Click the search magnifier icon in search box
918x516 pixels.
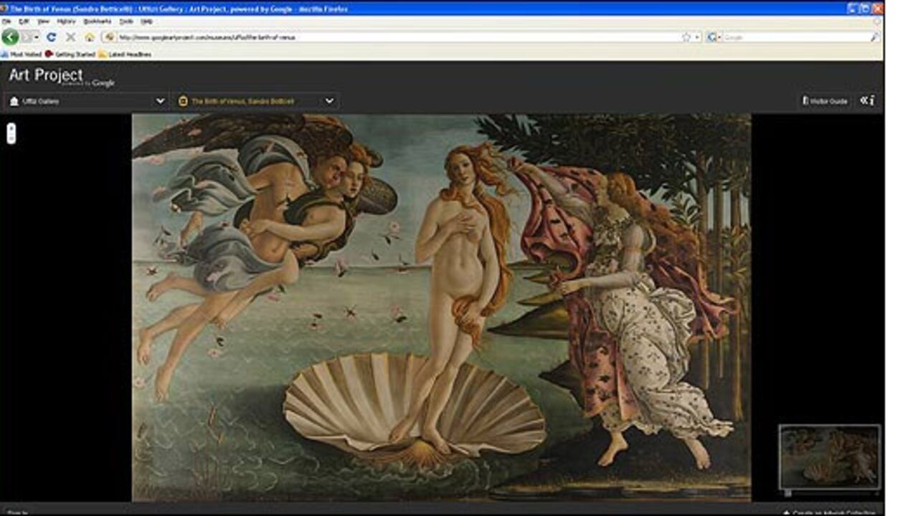point(874,37)
